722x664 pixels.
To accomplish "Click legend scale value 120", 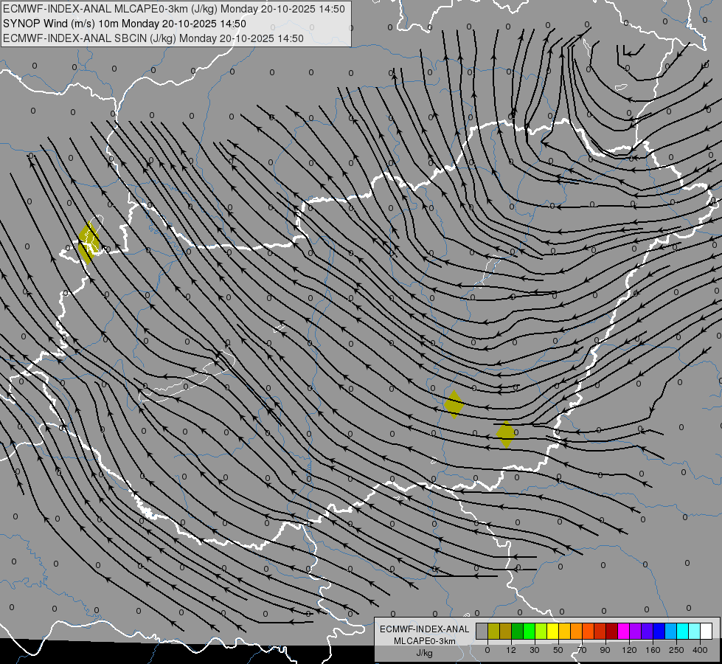I will pyautogui.click(x=630, y=650).
